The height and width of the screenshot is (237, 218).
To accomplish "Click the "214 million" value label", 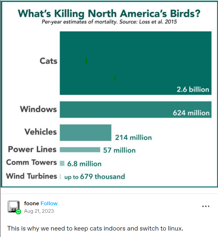I will 133,138.
